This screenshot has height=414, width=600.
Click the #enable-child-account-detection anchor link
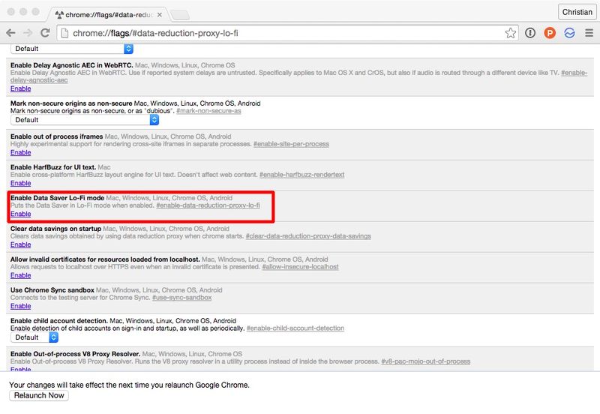pyautogui.click(x=295, y=328)
